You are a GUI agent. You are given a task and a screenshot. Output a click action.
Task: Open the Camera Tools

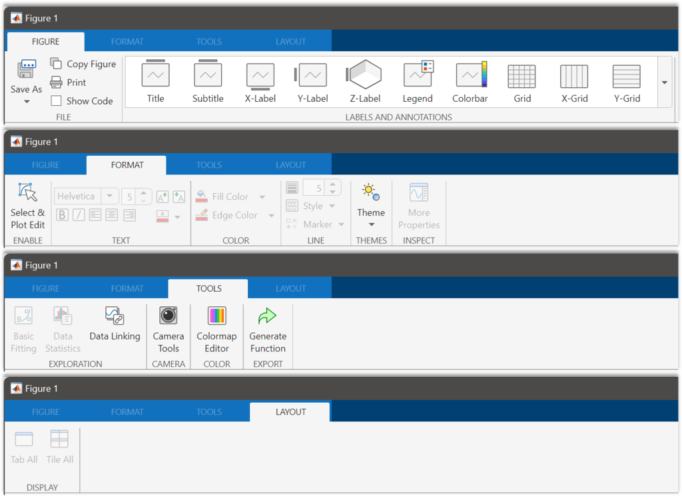[168, 328]
